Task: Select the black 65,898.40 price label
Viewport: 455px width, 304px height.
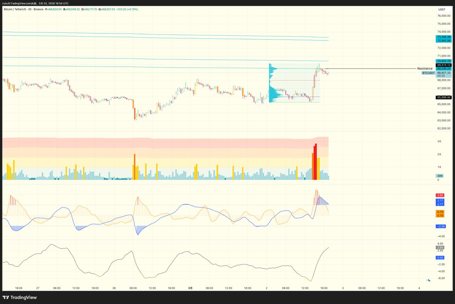Action: [x=444, y=97]
